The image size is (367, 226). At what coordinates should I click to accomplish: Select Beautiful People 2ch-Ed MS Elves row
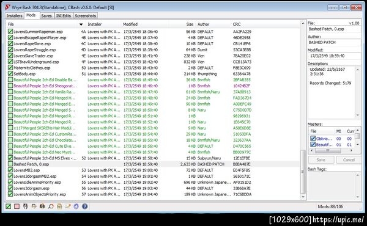154,158
